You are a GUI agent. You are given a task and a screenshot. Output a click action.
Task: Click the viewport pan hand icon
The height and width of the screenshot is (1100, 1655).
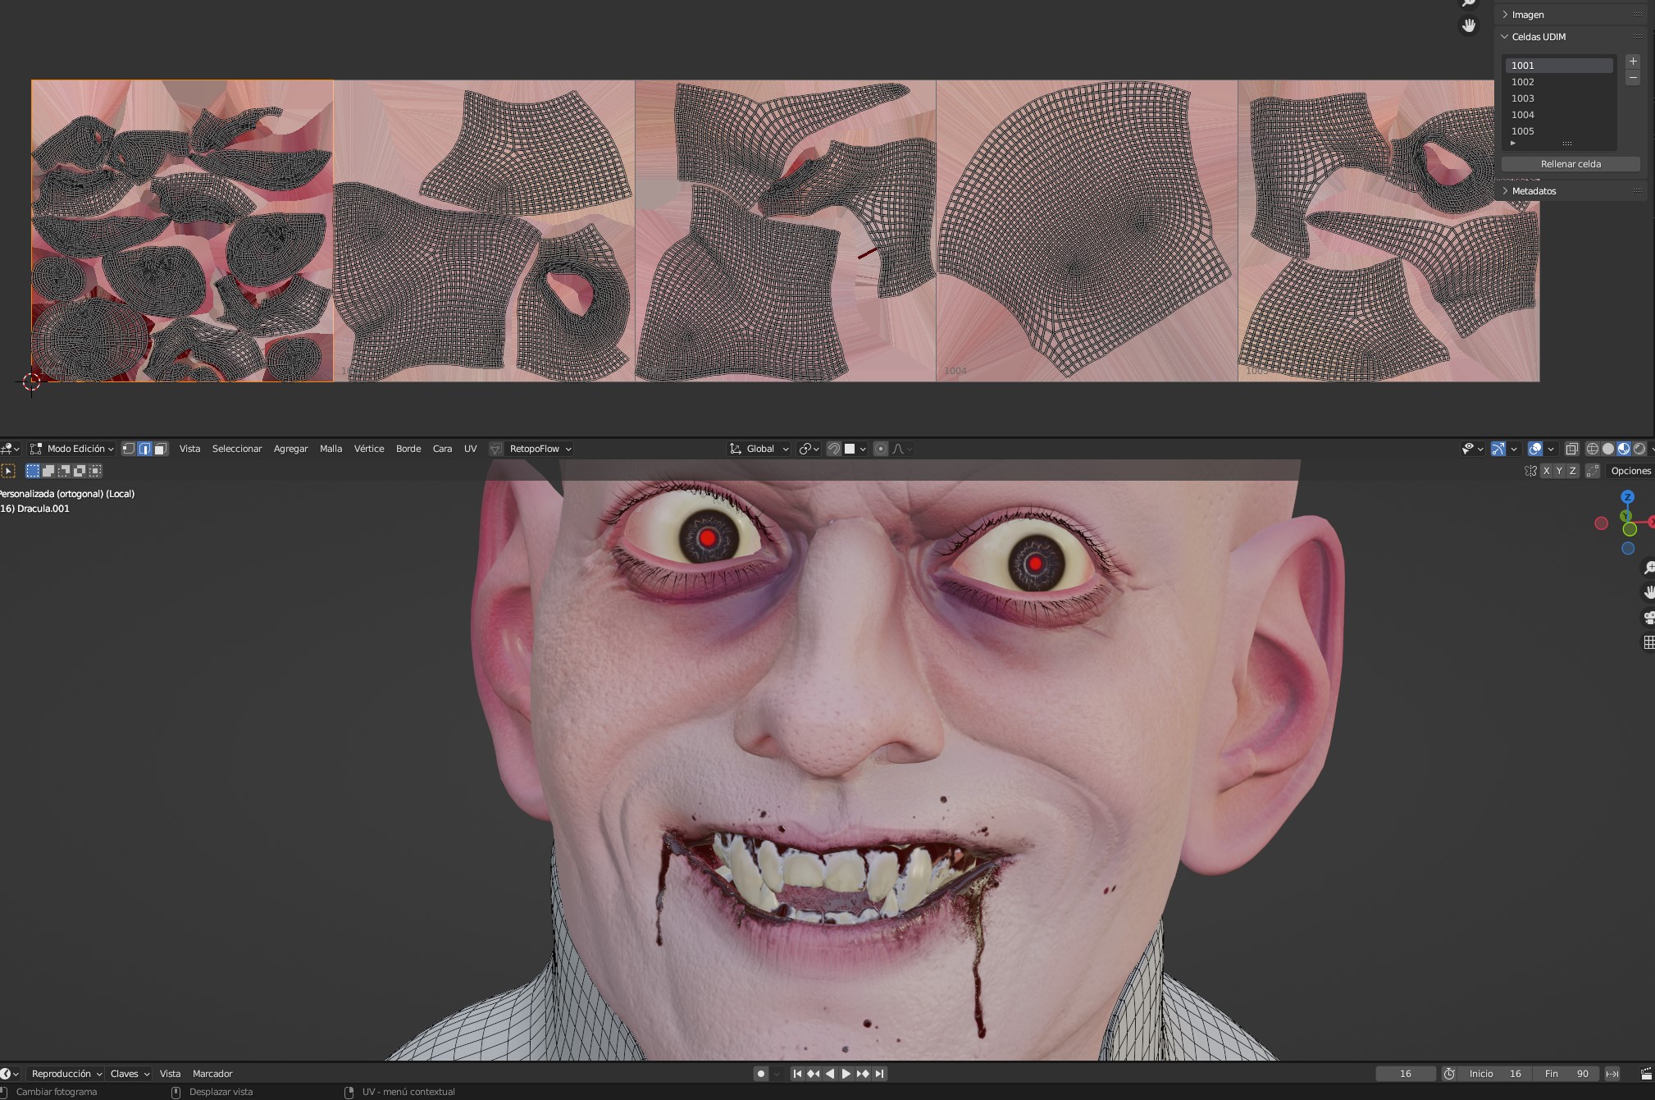point(1648,592)
